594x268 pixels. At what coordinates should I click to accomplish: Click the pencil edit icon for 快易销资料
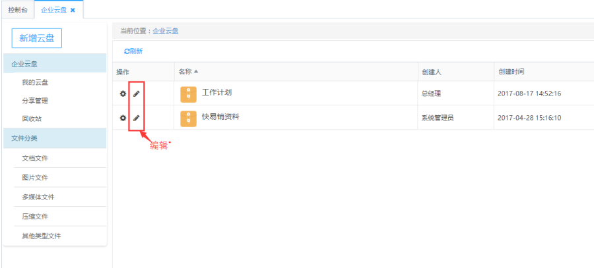[x=137, y=118]
